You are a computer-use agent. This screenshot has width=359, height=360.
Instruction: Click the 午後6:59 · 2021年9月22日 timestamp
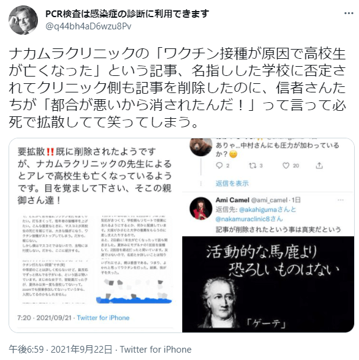click(x=61, y=350)
